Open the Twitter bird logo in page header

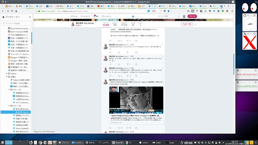click(x=133, y=16)
